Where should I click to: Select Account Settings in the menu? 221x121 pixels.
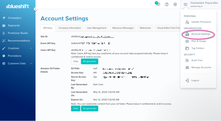[201, 34]
